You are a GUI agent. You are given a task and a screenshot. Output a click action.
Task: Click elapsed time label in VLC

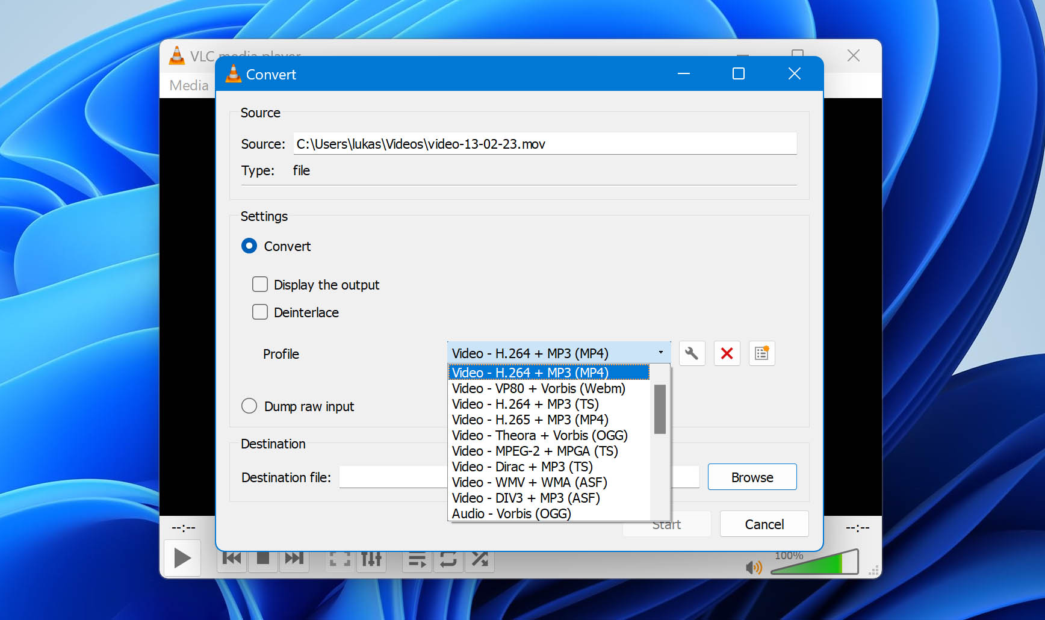click(184, 528)
